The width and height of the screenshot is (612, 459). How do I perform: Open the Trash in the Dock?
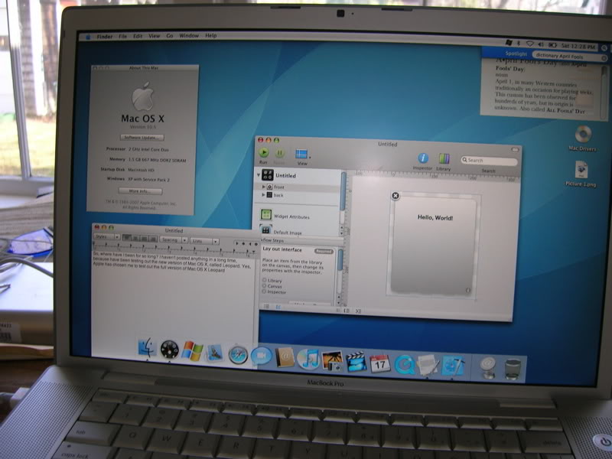pos(513,369)
